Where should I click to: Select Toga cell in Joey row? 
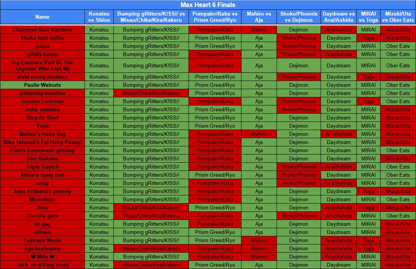[368, 208]
